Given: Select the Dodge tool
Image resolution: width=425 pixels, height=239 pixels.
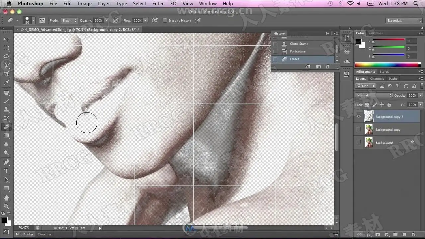Looking at the screenshot, I should click(6, 153).
